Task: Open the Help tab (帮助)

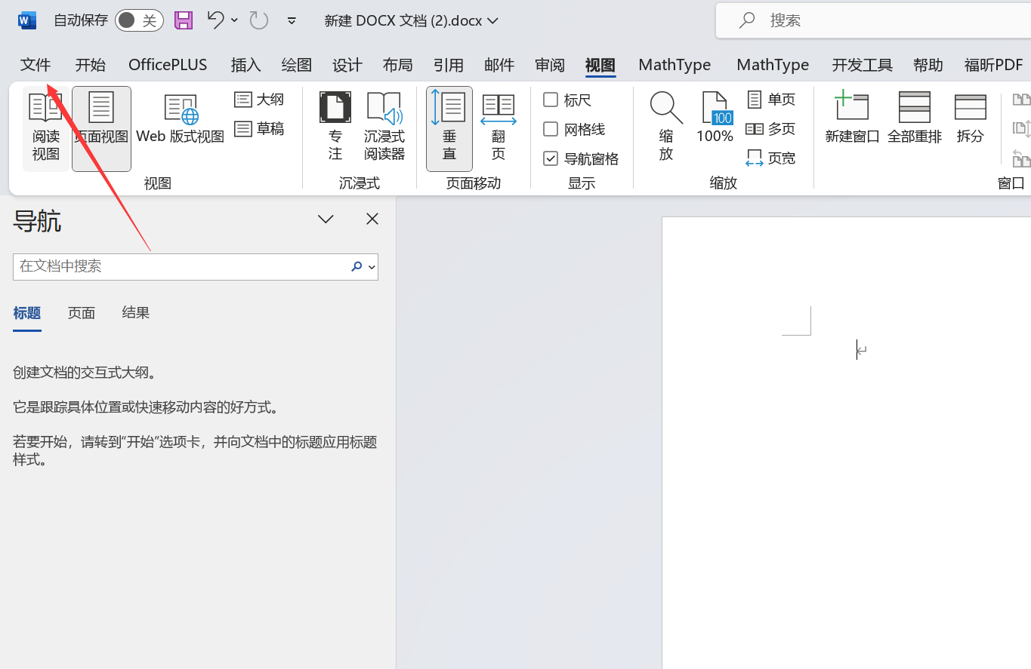Action: click(928, 65)
